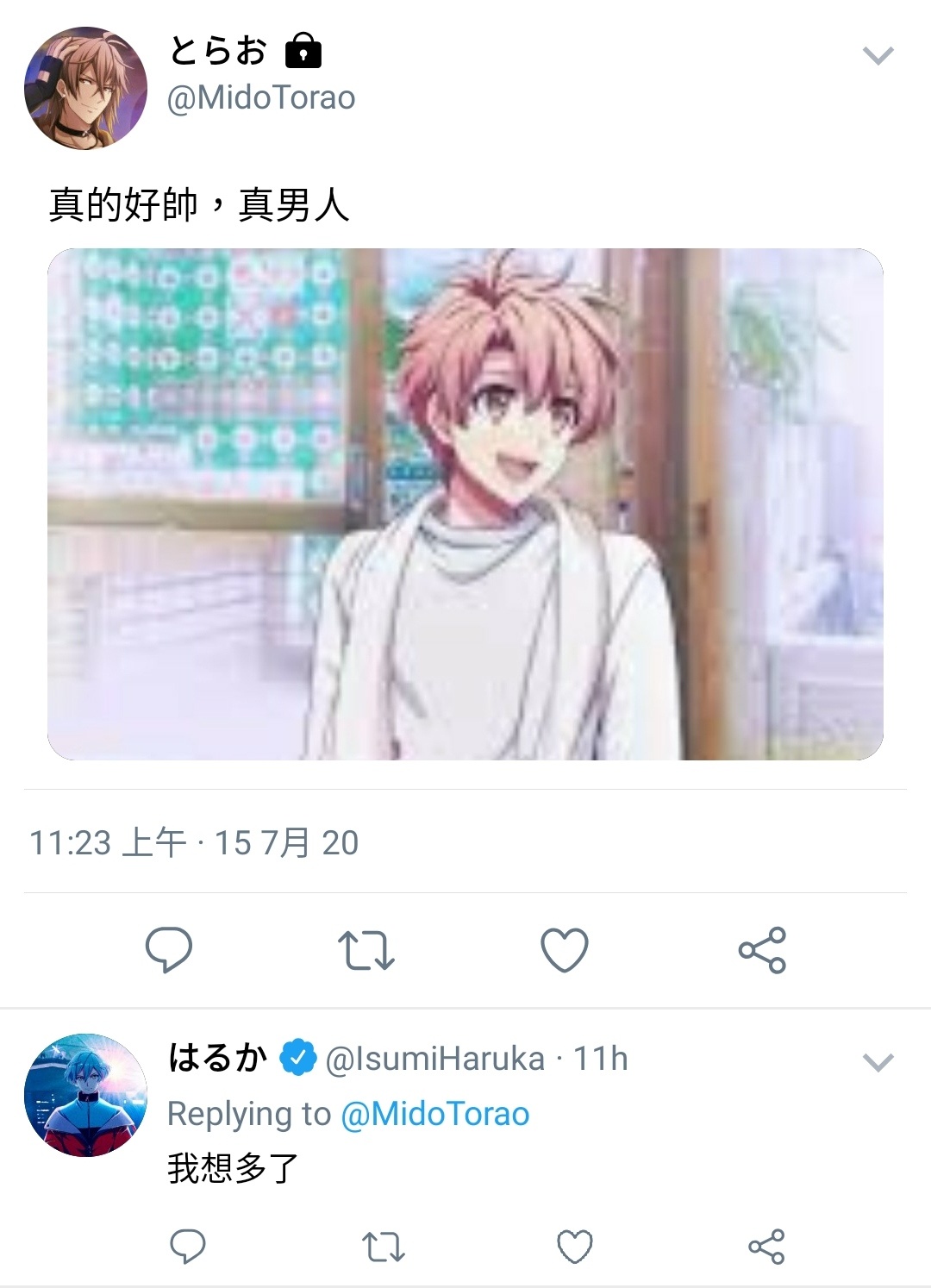Share はるか's reply tweet

click(766, 1247)
